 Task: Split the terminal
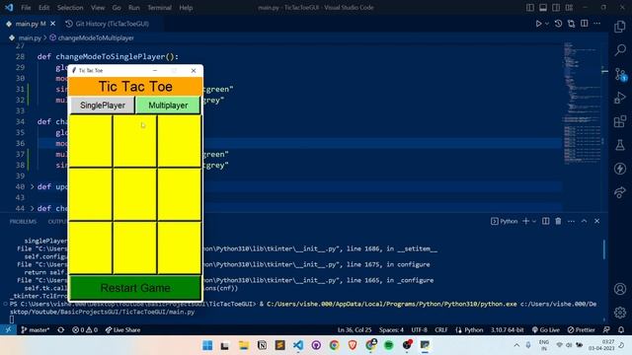coord(545,221)
